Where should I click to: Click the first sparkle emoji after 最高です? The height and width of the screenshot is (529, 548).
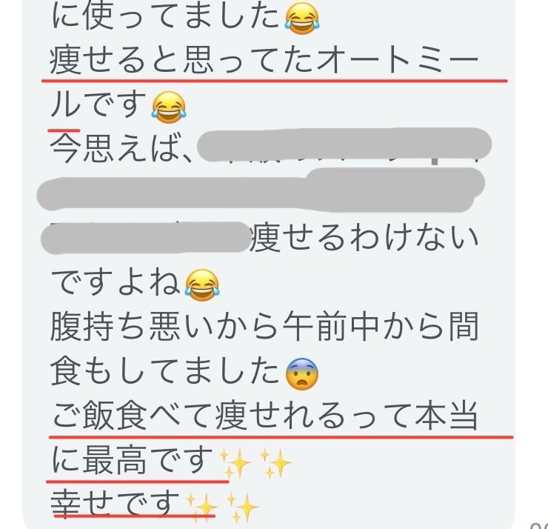235,463
